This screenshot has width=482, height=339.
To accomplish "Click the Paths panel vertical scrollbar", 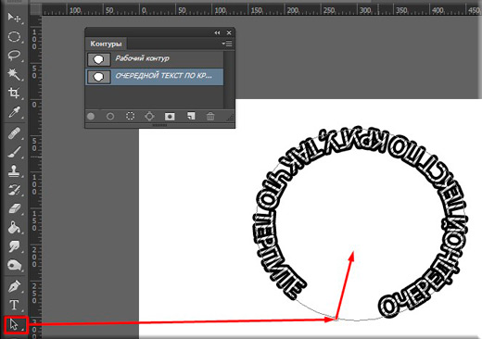I will (x=229, y=80).
